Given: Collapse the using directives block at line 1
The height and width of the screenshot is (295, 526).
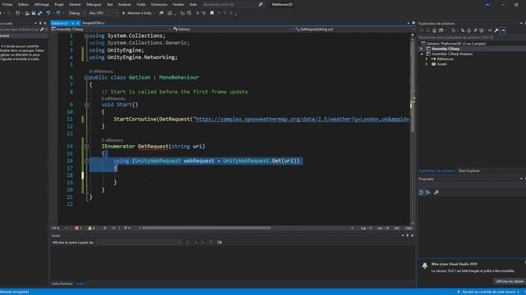Looking at the screenshot, I should point(86,36).
